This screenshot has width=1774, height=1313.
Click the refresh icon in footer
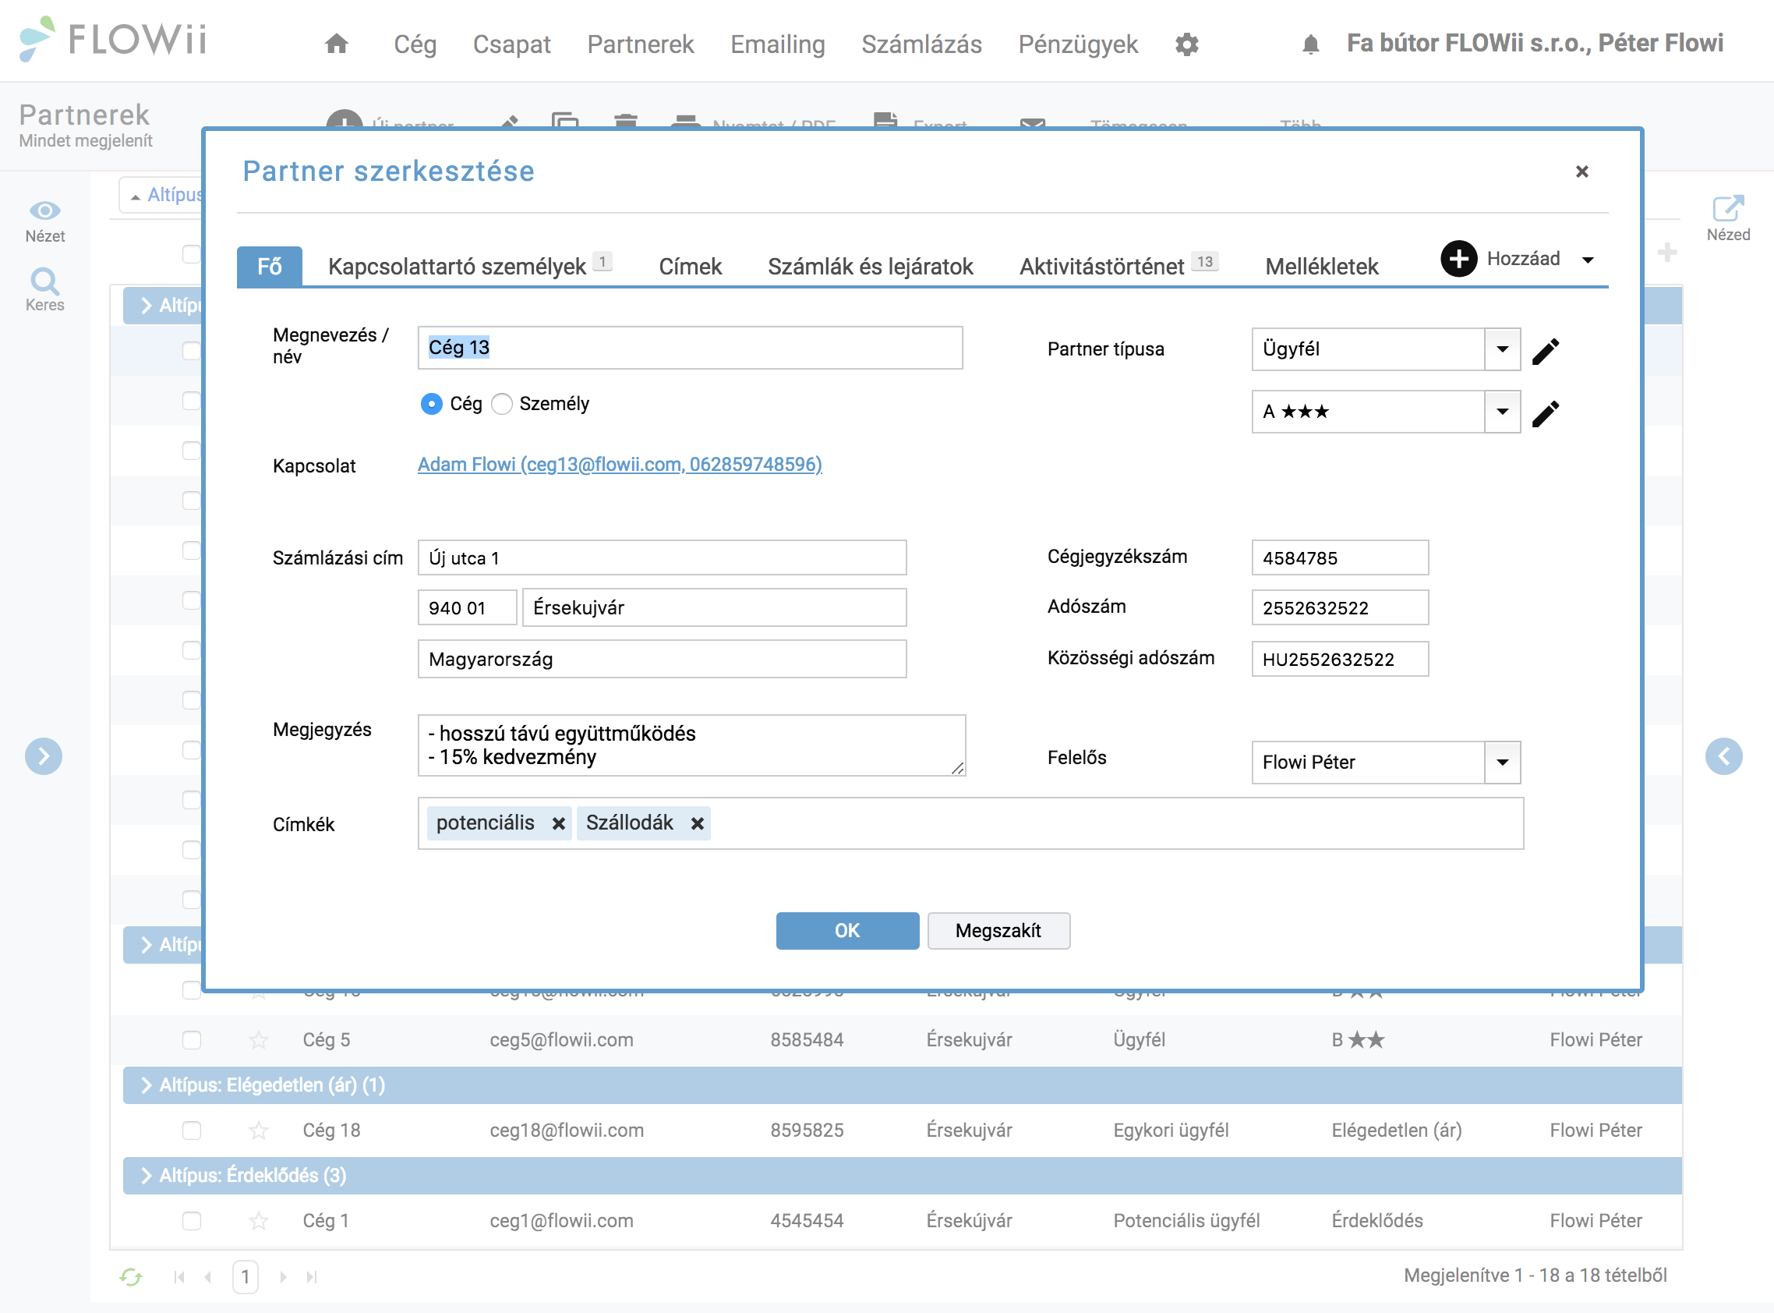point(130,1276)
